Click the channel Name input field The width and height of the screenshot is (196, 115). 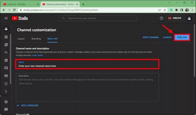click(87, 64)
